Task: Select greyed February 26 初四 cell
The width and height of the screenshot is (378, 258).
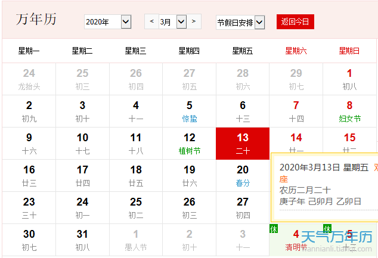Action: point(136,79)
